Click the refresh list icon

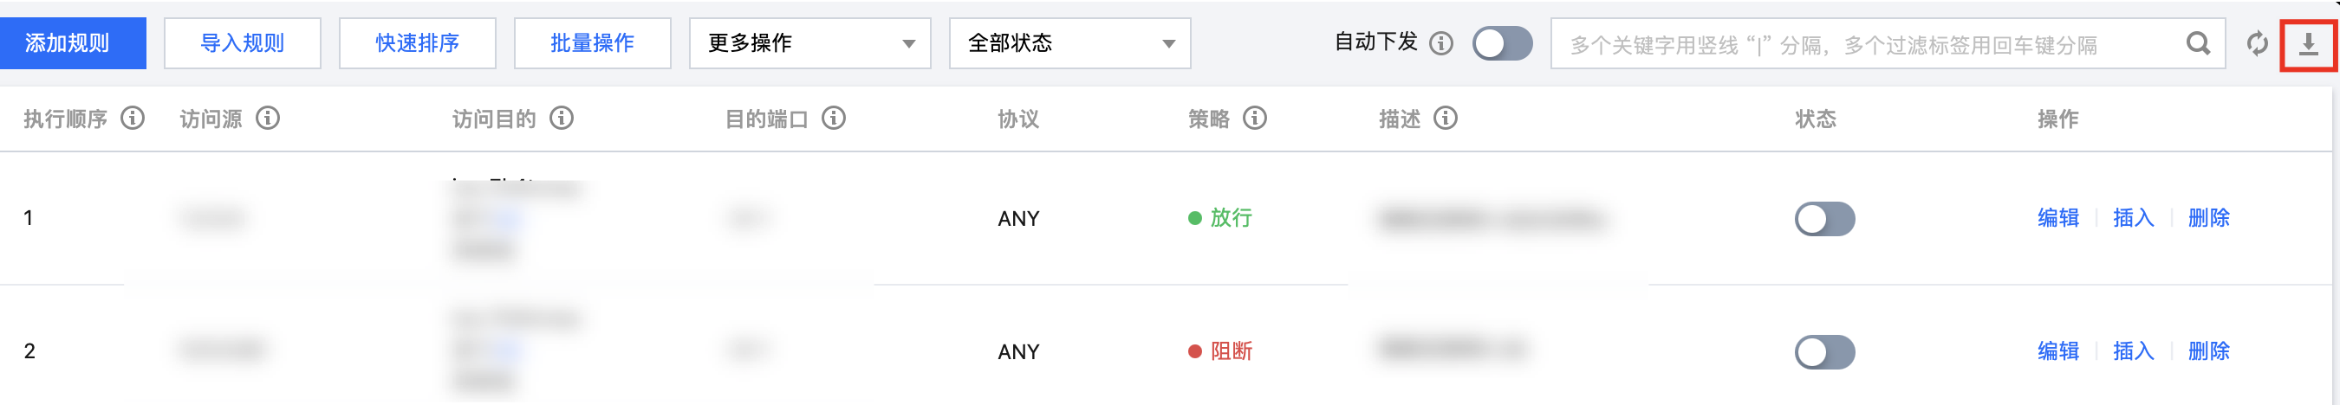click(2258, 43)
